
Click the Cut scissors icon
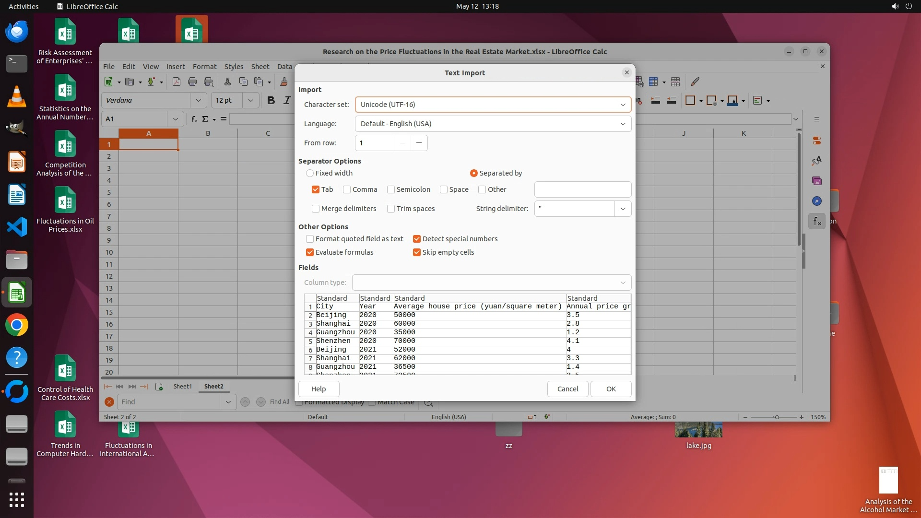pyautogui.click(x=227, y=82)
